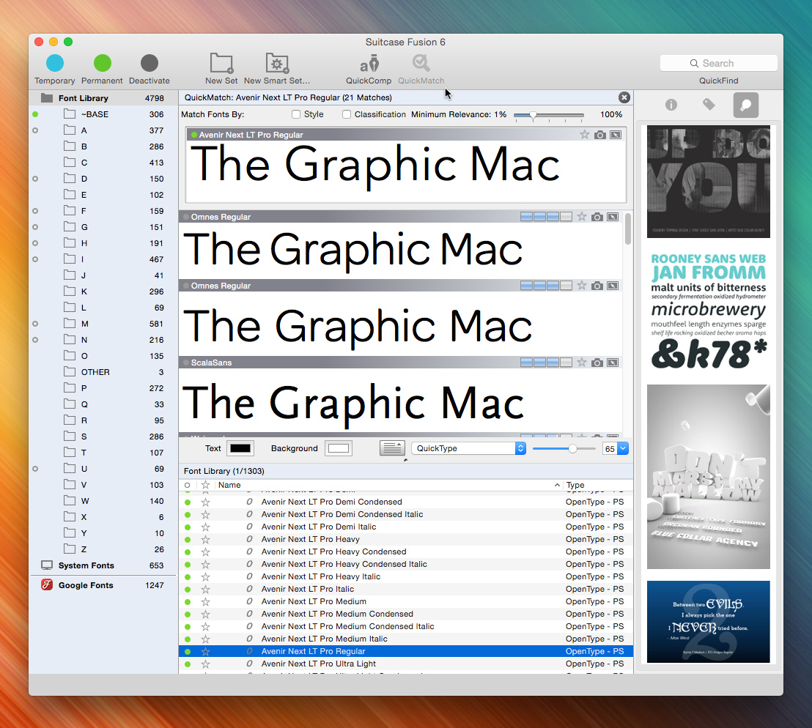The width and height of the screenshot is (812, 728).
Task: Click the first Omnes Regular relevance bar
Action: click(546, 217)
